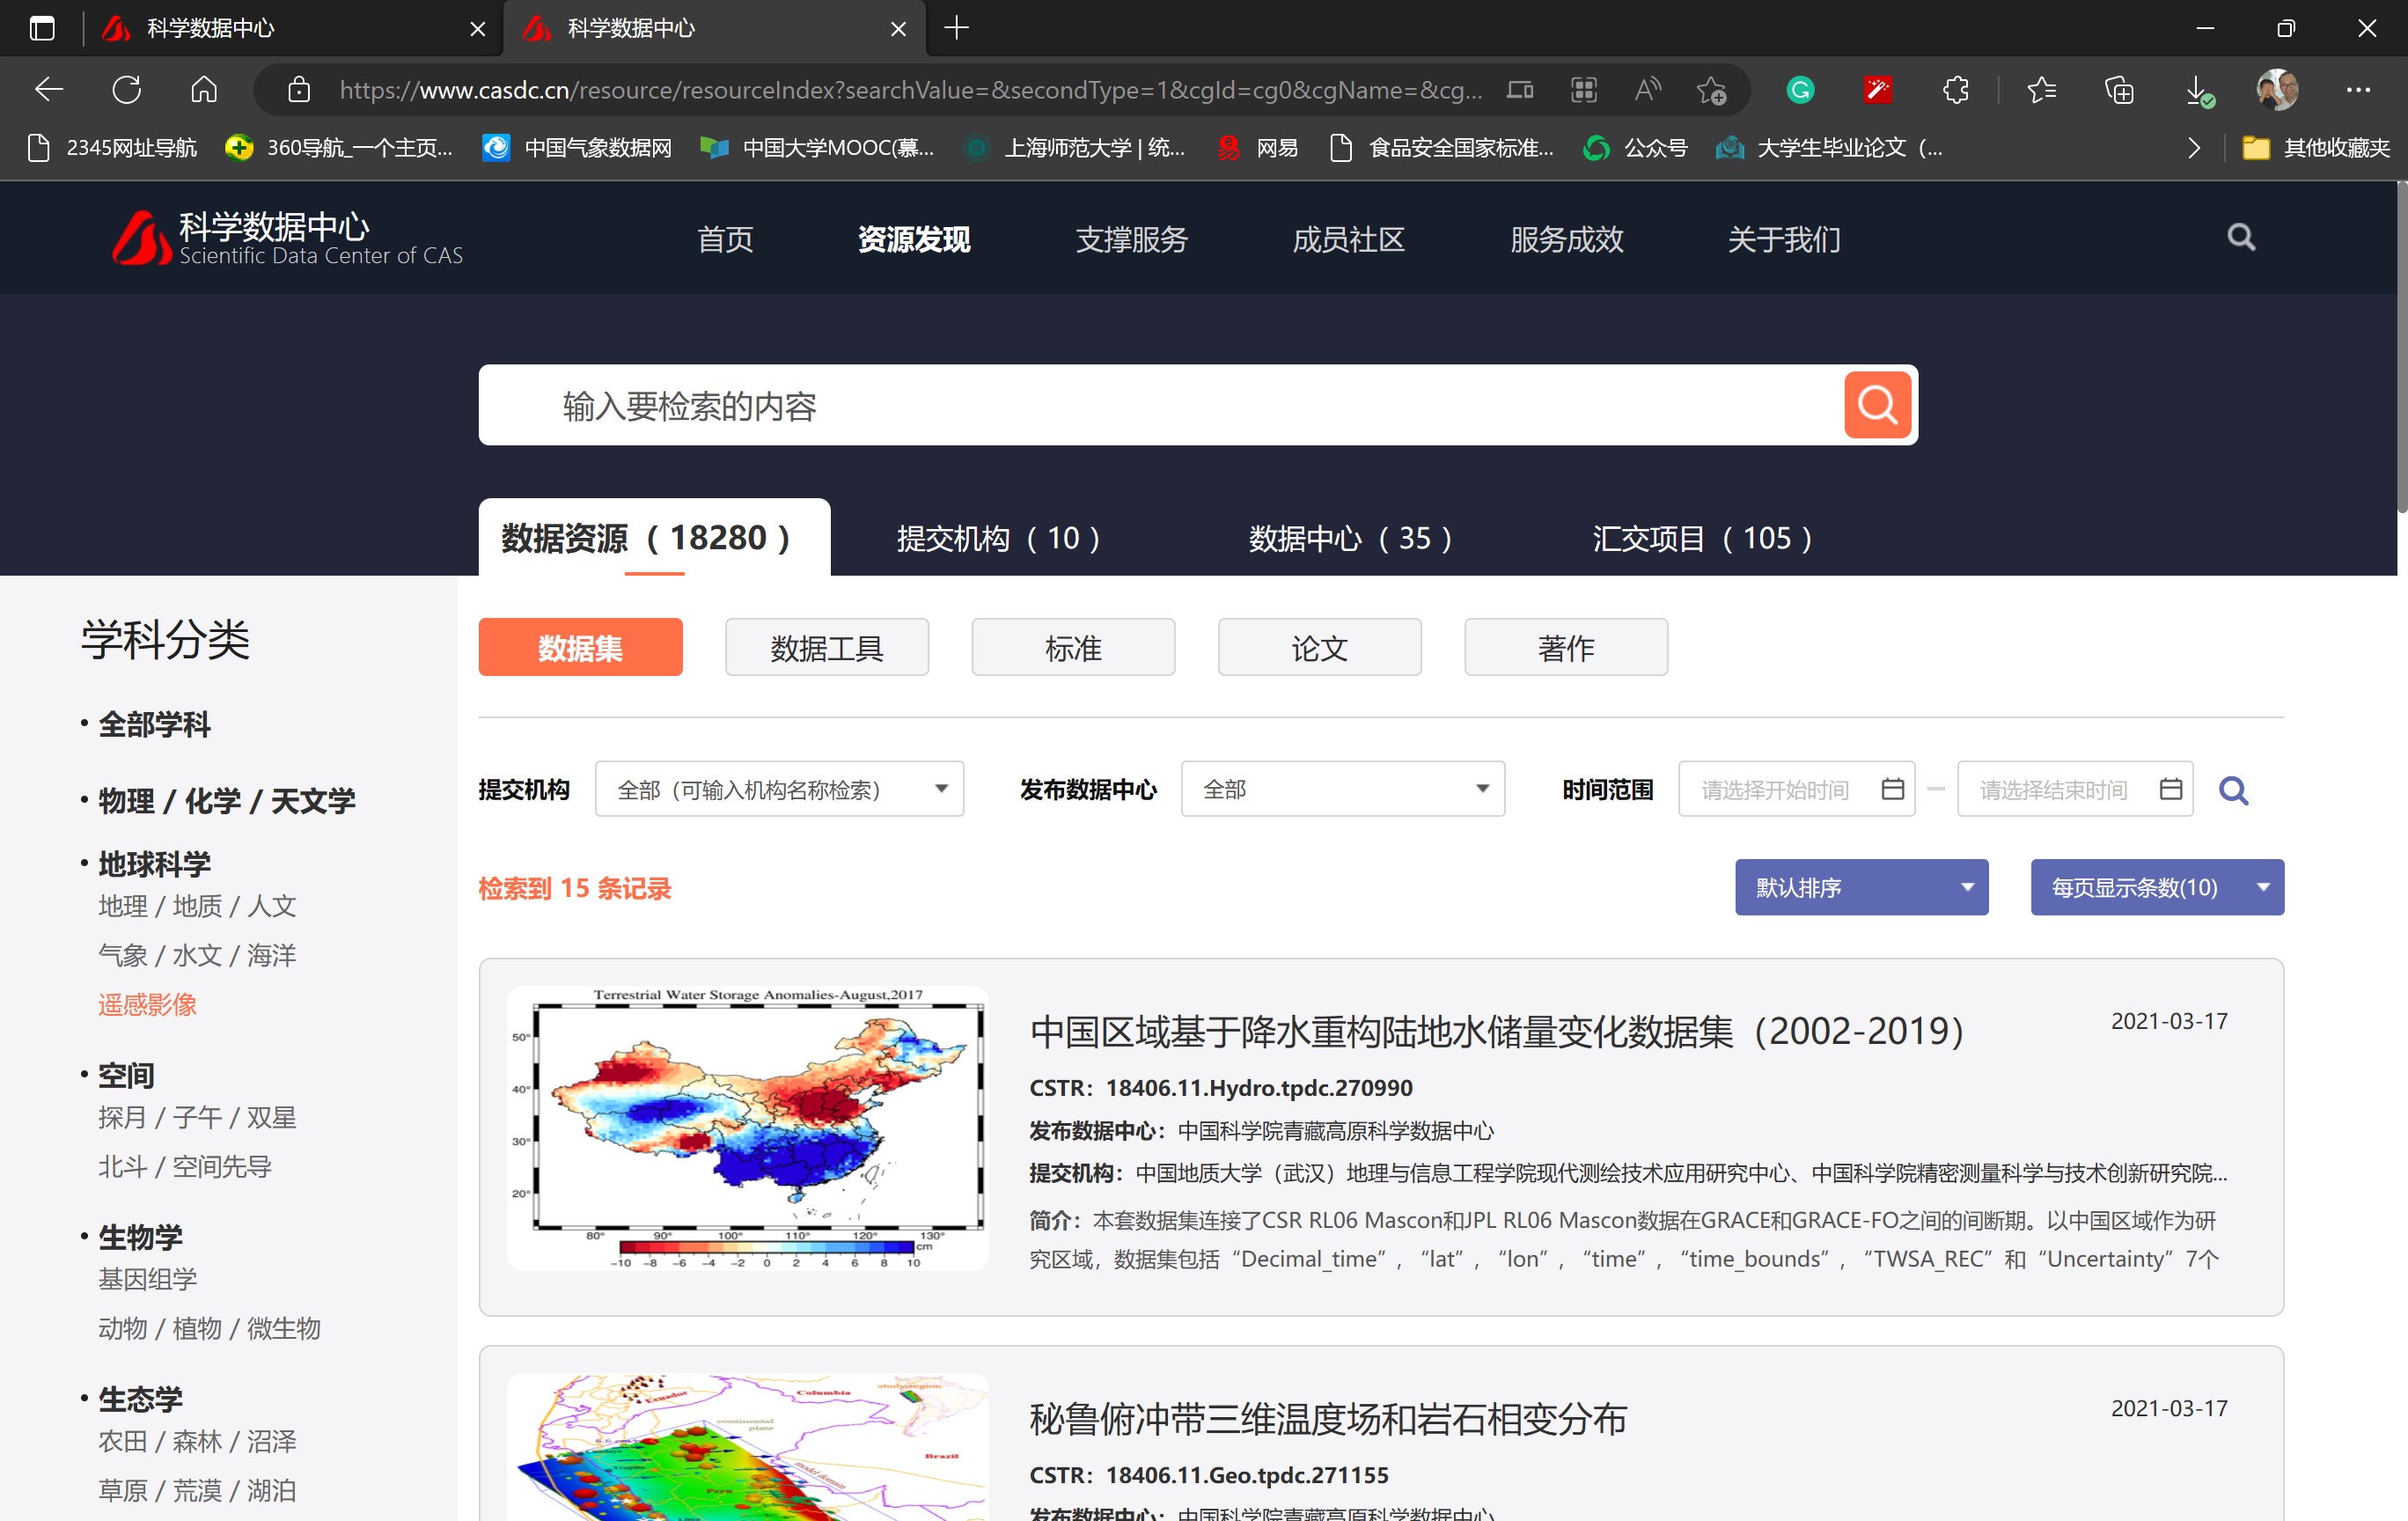Click the orange search button in search box

pyautogui.click(x=1876, y=405)
